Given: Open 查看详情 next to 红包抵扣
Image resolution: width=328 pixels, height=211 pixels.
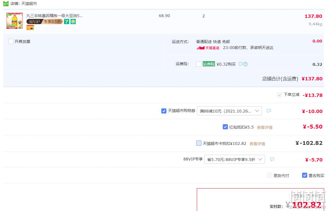Looking at the screenshot, I should click(264, 127).
